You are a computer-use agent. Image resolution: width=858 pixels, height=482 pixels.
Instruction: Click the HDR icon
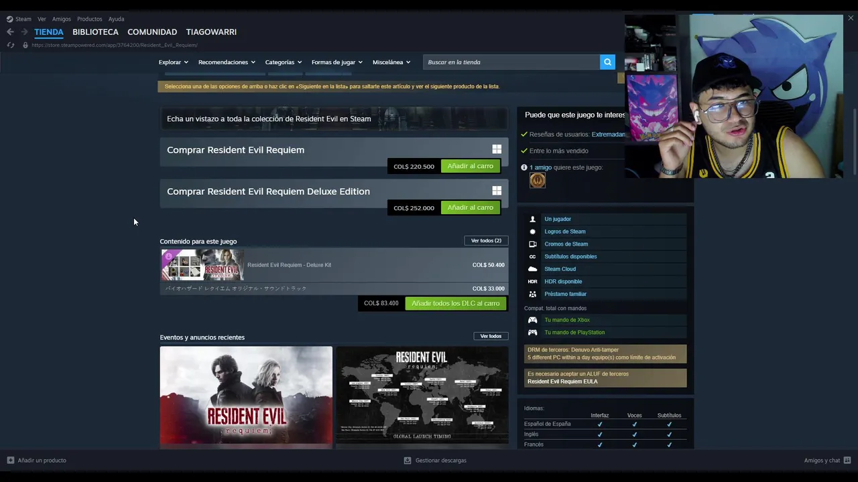533,282
